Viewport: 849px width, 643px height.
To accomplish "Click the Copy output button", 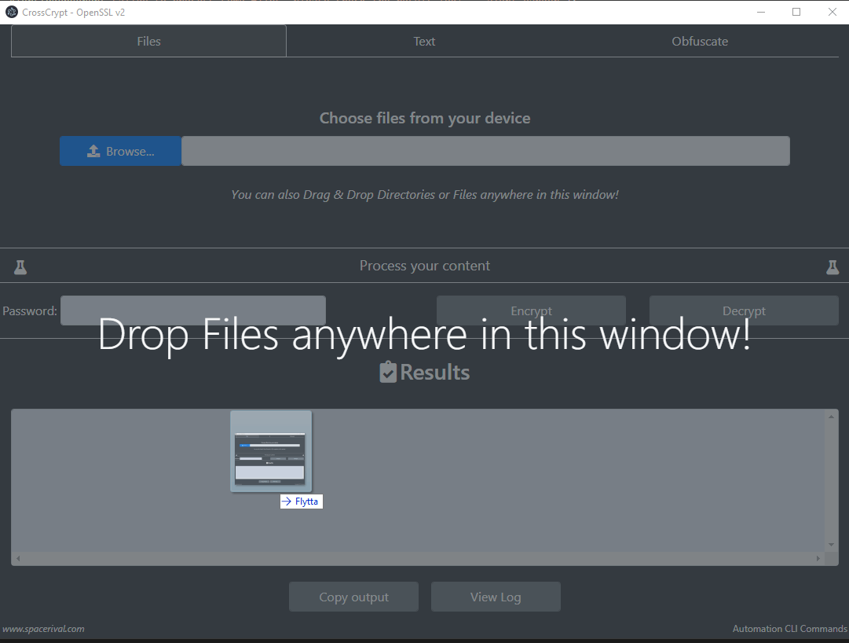I will [x=353, y=597].
